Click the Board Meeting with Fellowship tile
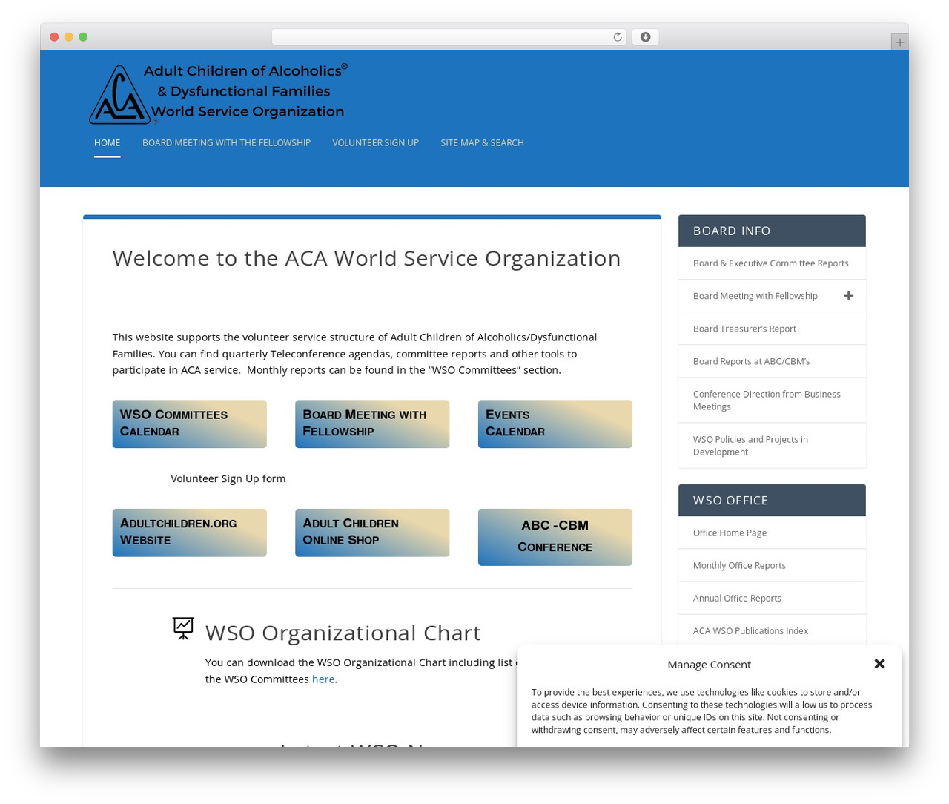 tap(372, 424)
